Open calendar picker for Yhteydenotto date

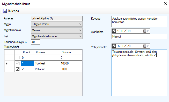click(x=146, y=46)
